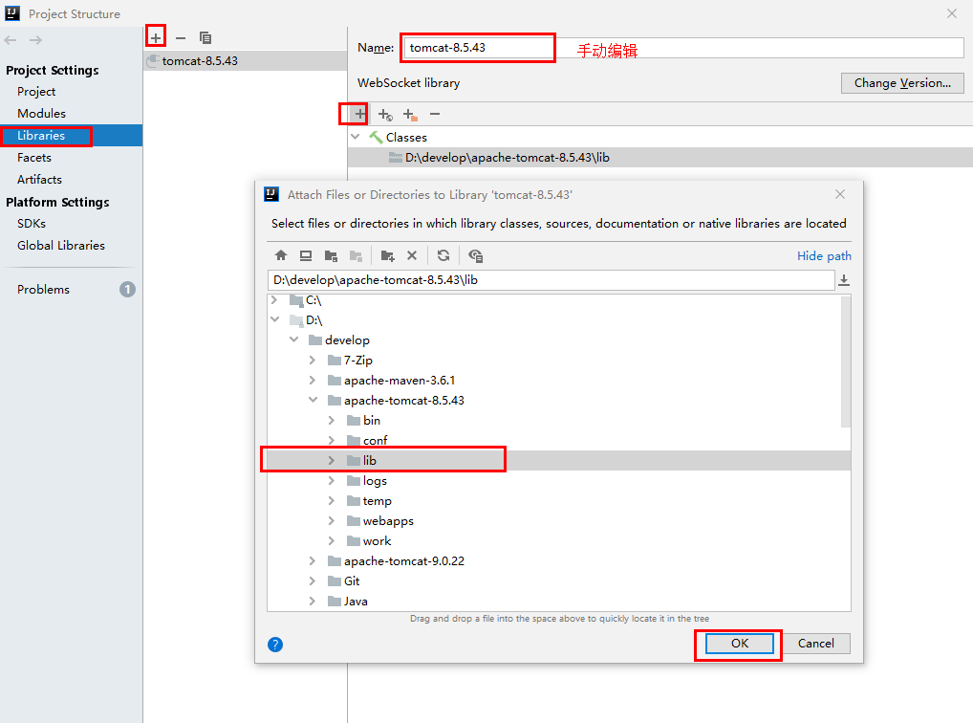
Task: Expand the apache-maven-3.6.1 folder
Action: point(313,380)
